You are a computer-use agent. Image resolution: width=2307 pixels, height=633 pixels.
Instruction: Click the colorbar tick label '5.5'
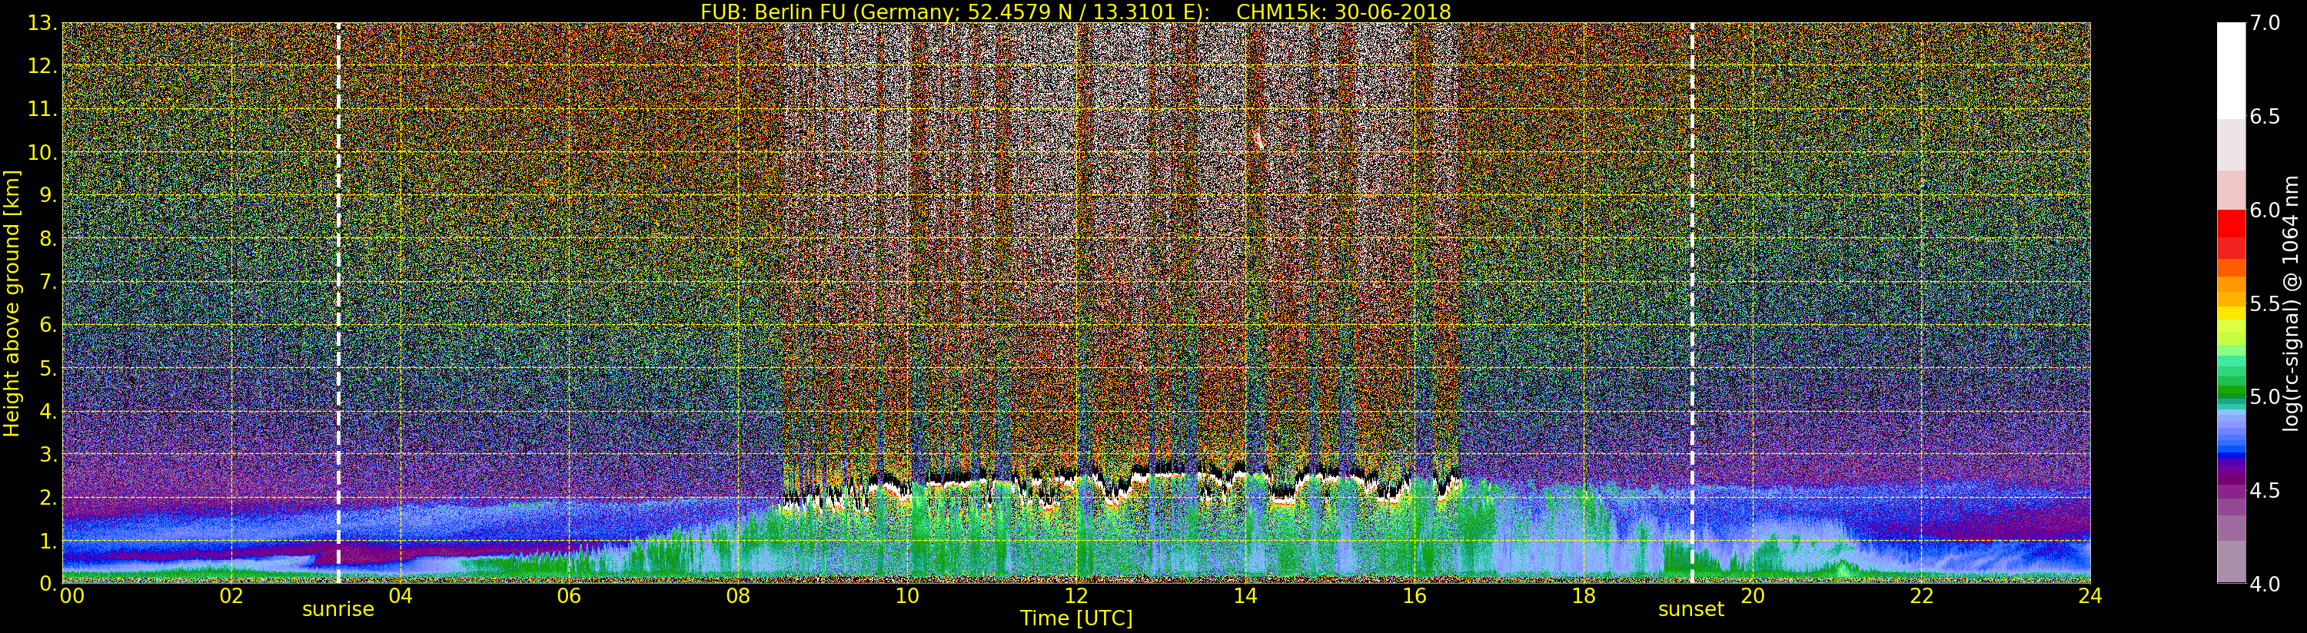(2265, 303)
